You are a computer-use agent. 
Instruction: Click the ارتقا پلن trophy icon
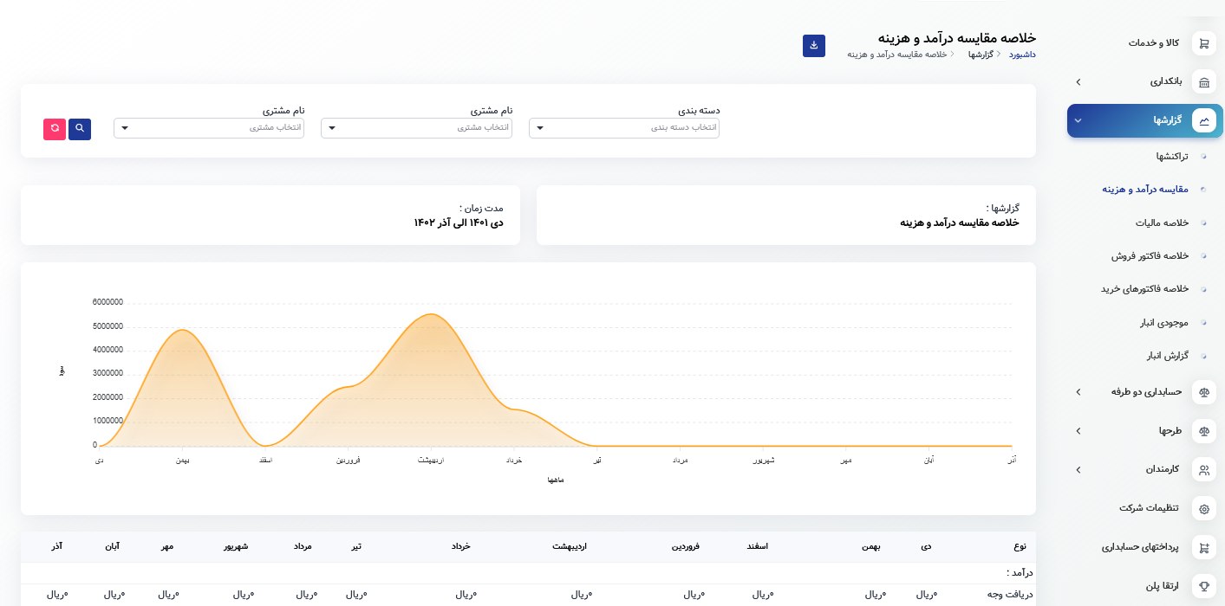click(1203, 586)
